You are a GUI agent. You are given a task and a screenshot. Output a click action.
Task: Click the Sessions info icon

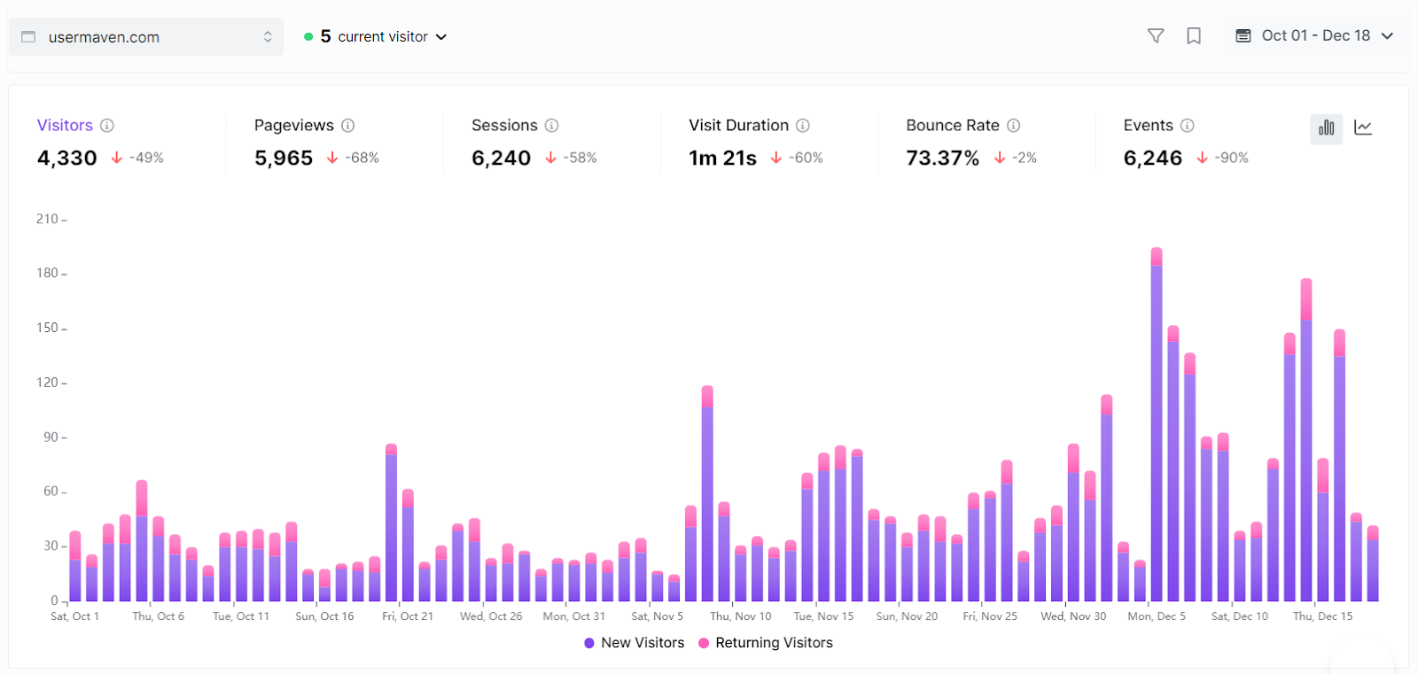coord(551,126)
